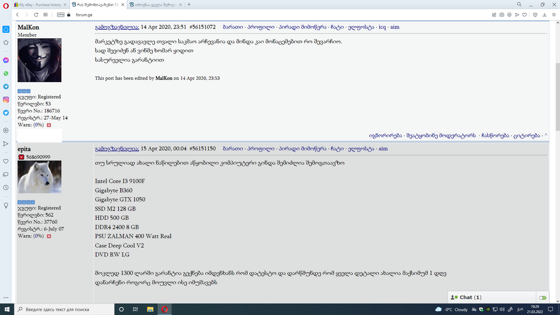Open the downloads arrow icon
Screen dimensions: 560x315
tap(544, 15)
